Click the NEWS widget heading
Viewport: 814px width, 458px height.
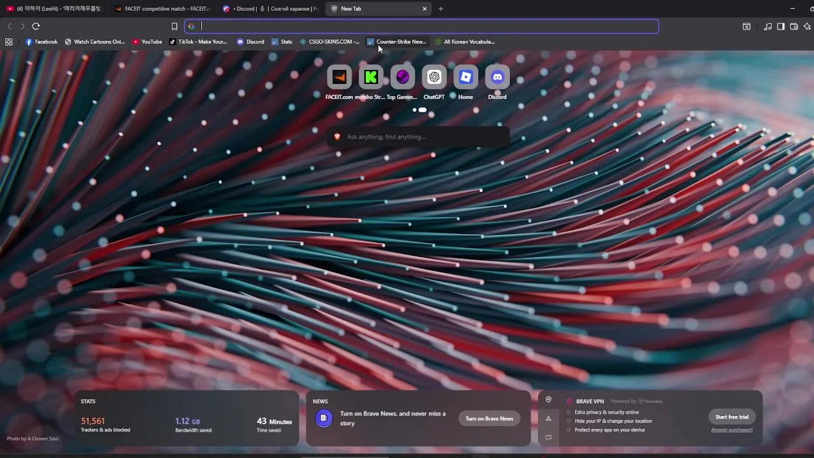tap(321, 401)
